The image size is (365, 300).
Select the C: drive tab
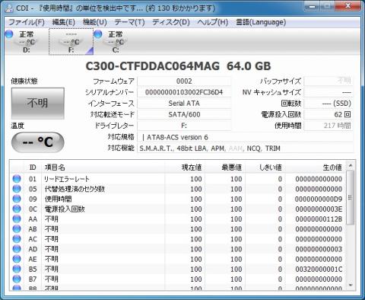point(116,42)
